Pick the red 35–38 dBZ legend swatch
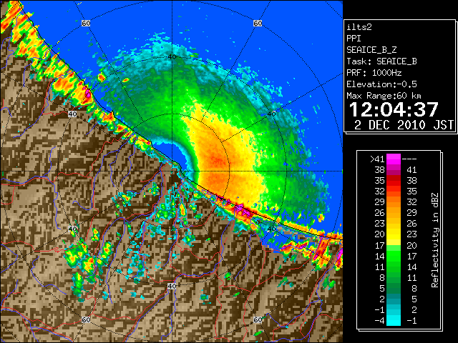This screenshot has width=458, height=343. point(394,181)
